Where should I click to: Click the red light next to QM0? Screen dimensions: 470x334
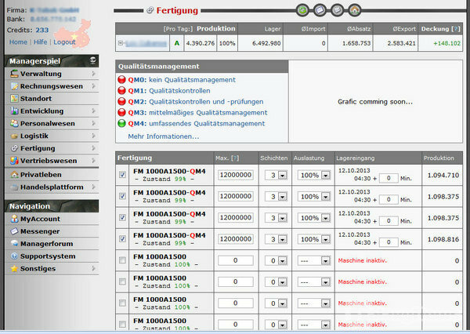click(x=121, y=79)
